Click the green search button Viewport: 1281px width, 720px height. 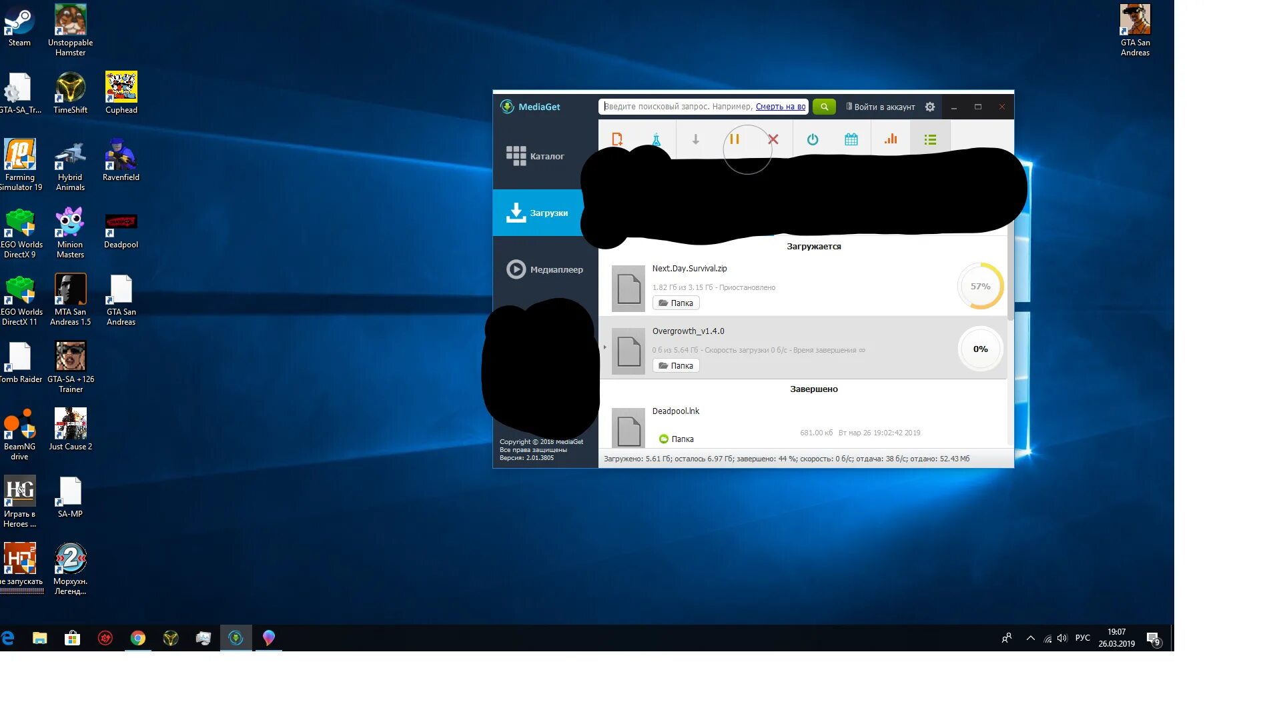824,107
